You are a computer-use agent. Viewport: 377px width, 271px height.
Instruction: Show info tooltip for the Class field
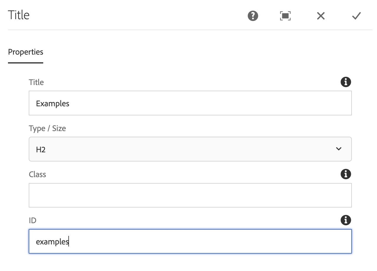346,174
